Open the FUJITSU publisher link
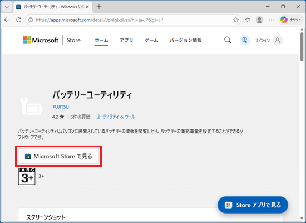 coord(61,107)
